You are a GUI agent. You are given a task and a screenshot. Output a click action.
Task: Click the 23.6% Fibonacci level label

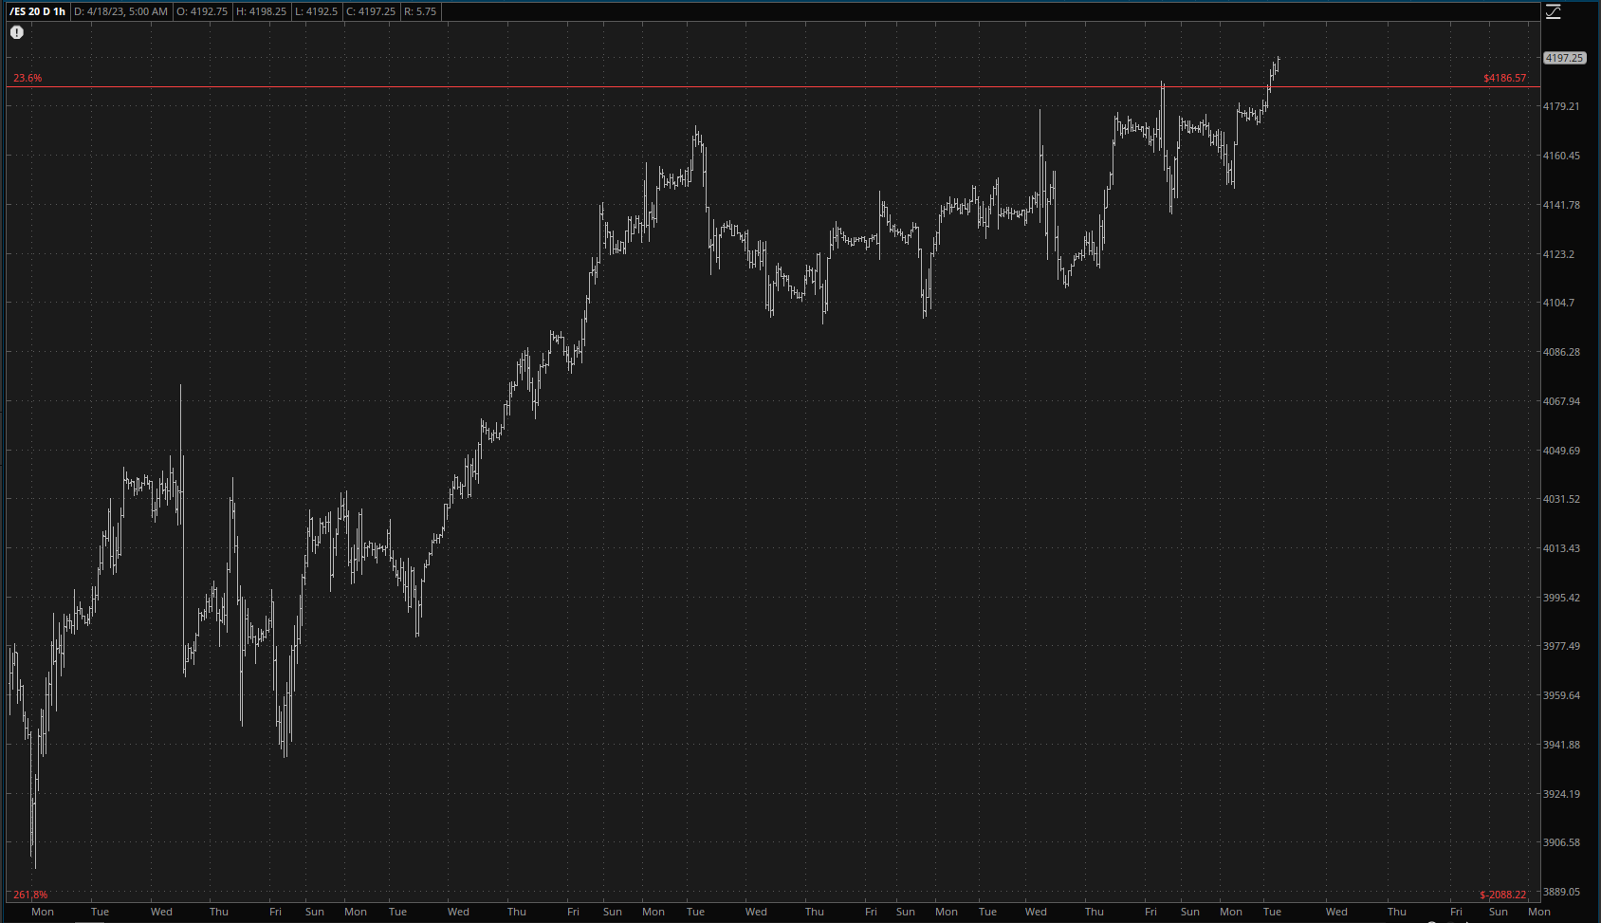[x=28, y=78]
